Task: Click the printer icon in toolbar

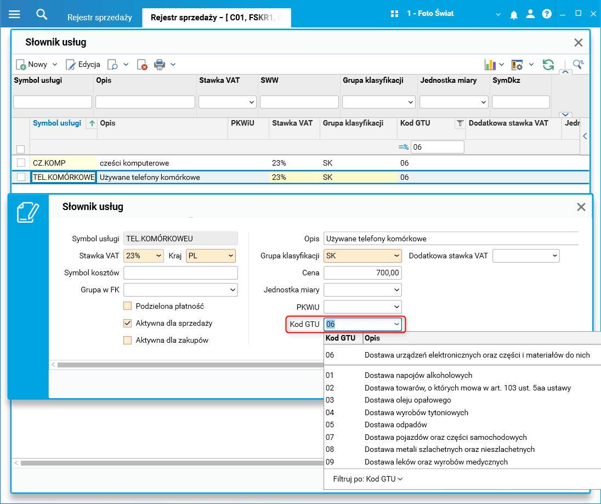Action: point(160,65)
